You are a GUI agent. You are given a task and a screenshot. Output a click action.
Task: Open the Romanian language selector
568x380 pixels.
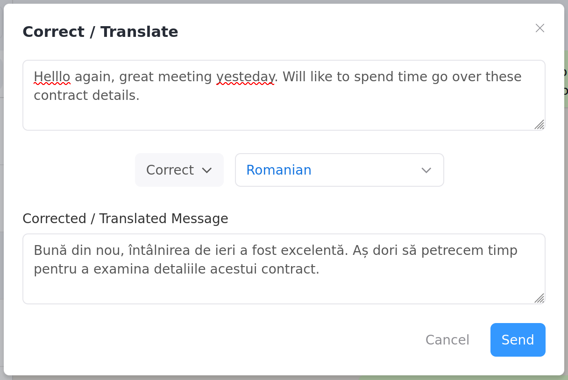pos(340,170)
